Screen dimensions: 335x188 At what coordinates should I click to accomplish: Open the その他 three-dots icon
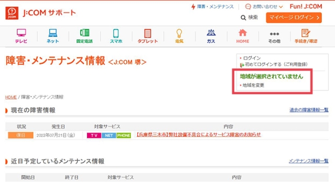(274, 34)
